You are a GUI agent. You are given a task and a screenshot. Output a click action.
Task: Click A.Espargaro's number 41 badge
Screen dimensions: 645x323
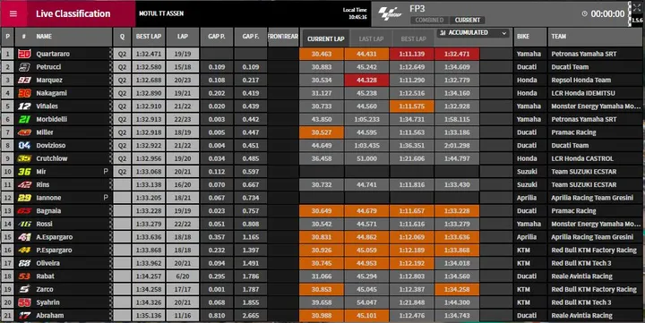pyautogui.click(x=24, y=237)
